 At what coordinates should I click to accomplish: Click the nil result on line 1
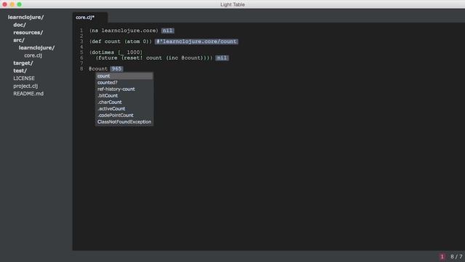pos(168,31)
